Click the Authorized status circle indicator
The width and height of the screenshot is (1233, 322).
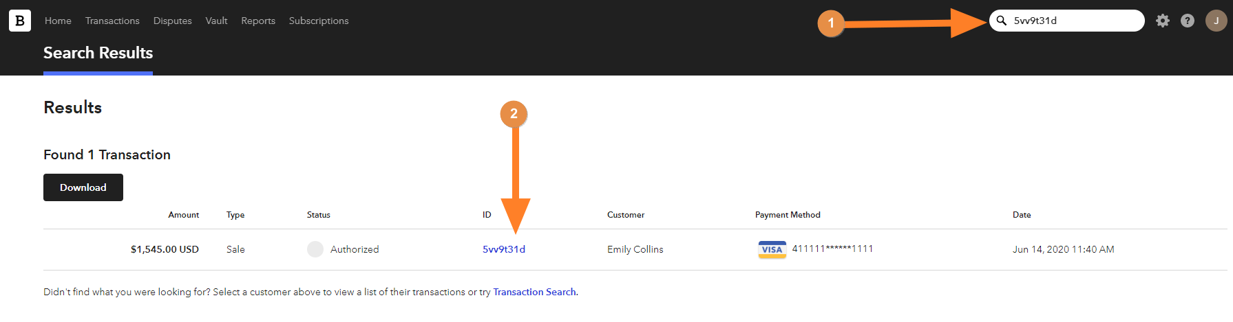315,249
